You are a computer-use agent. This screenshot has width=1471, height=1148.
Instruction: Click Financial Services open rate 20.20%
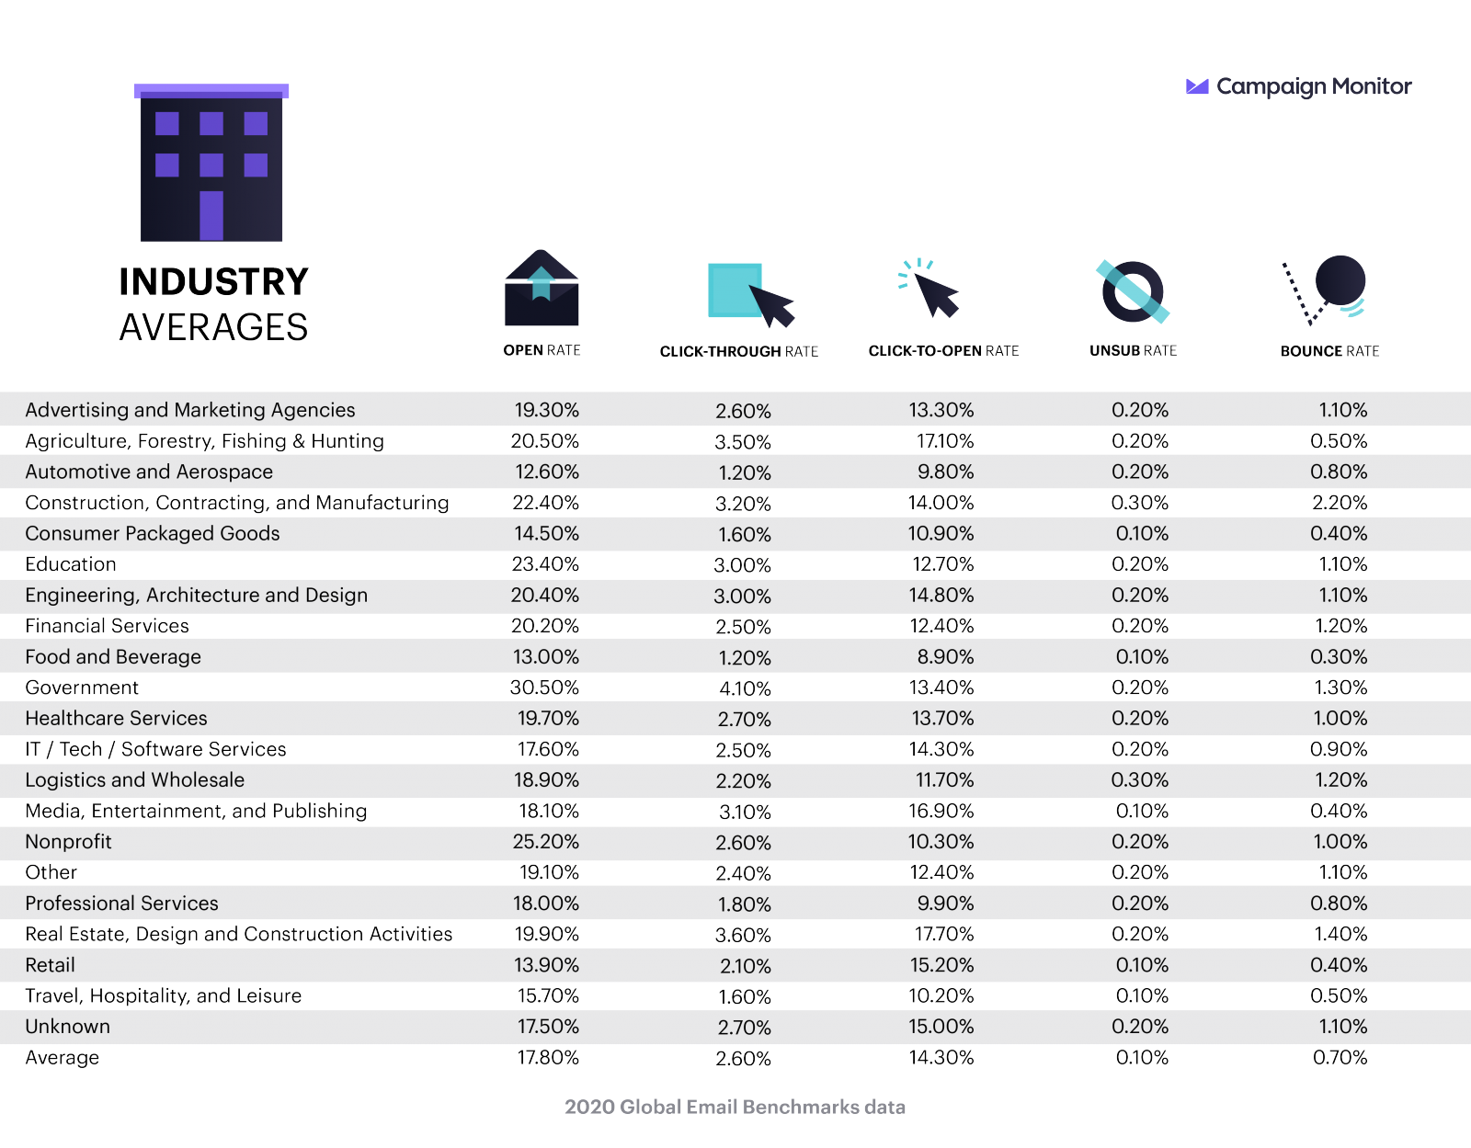(545, 626)
